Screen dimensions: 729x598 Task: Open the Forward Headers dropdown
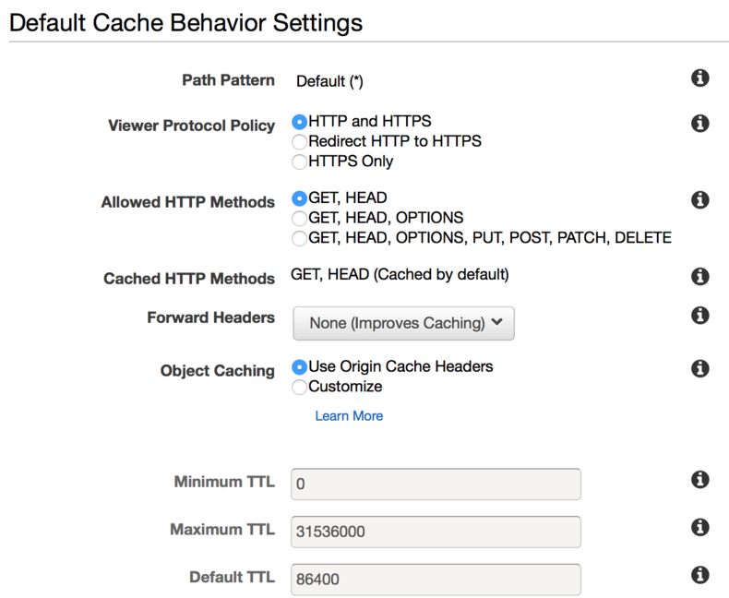(403, 323)
